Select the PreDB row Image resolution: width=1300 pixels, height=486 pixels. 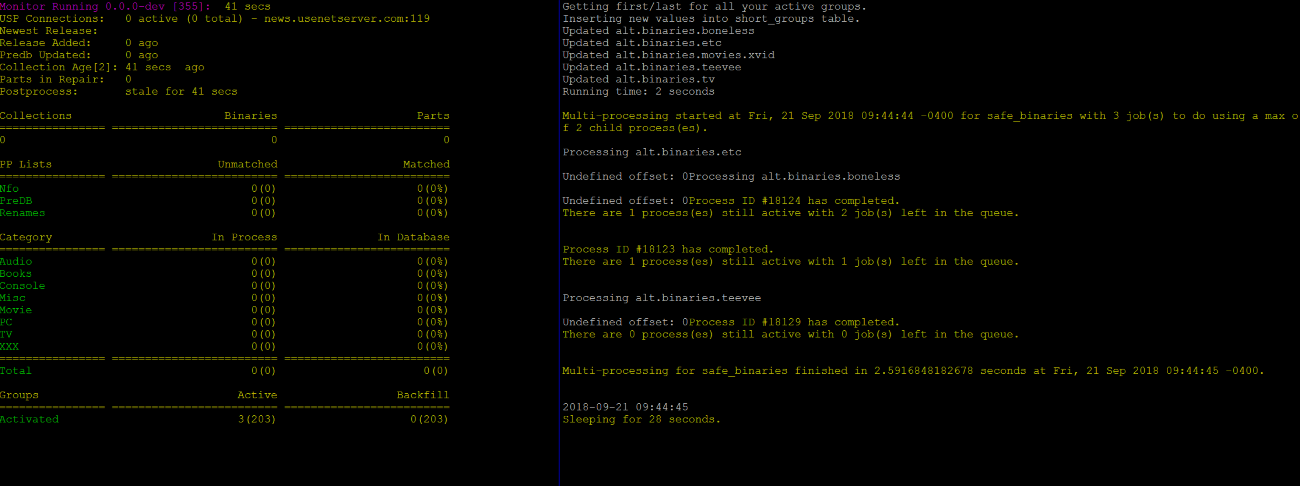(16, 200)
